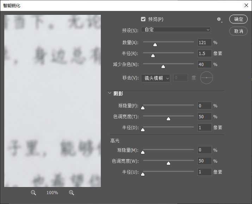Click the 100% zoom level text
The image size is (252, 204).
click(52, 193)
